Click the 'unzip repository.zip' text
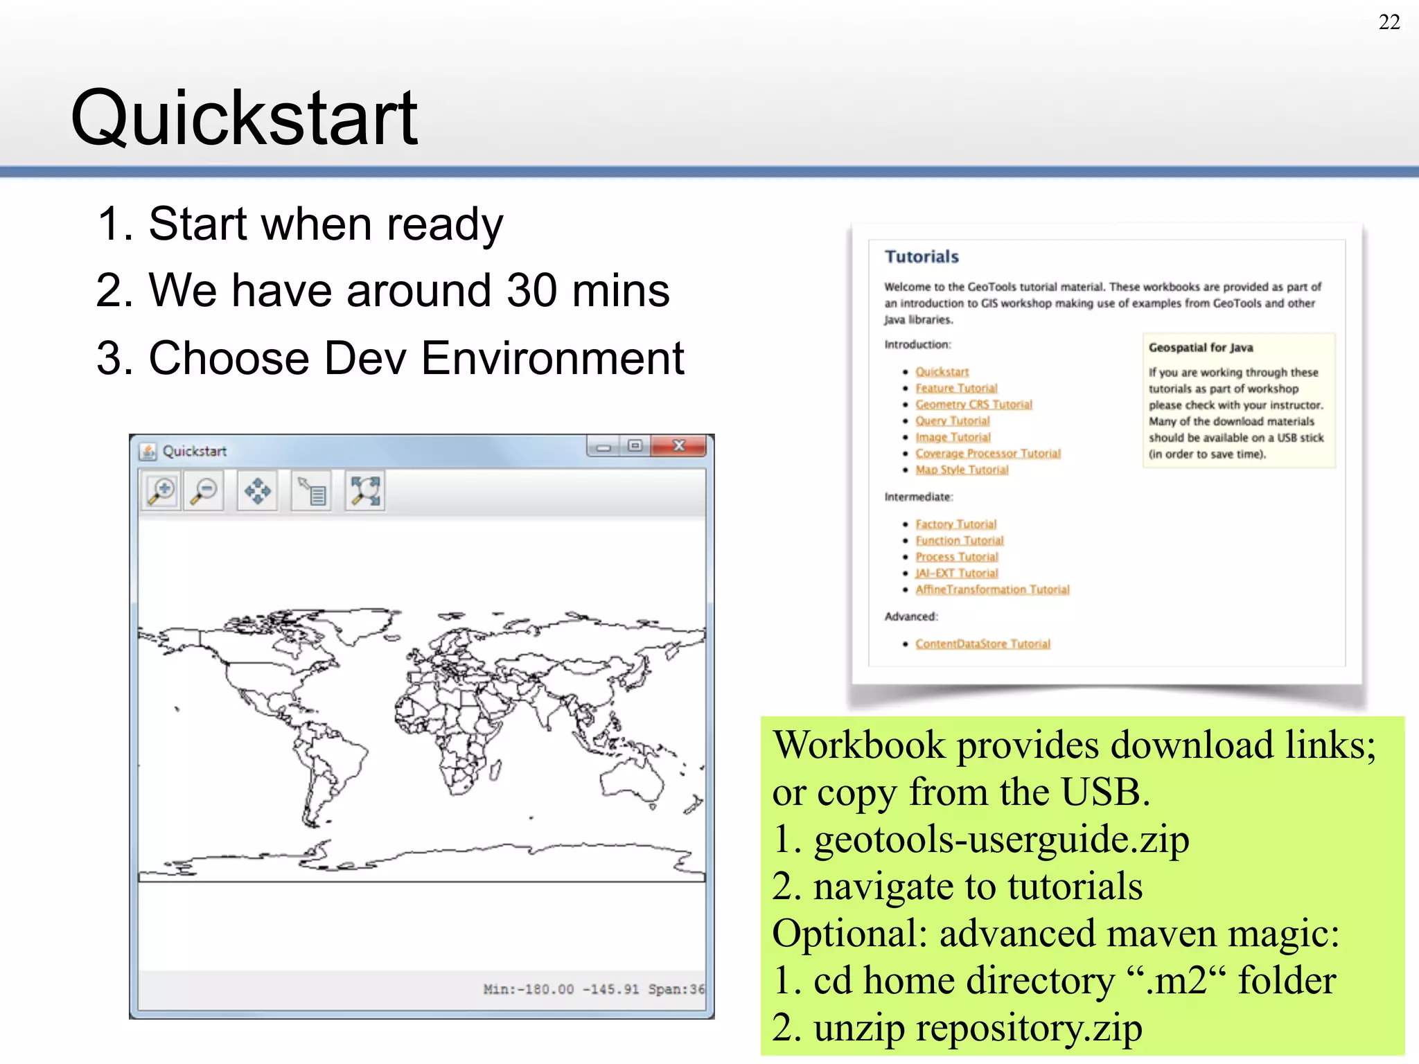 [978, 1027]
